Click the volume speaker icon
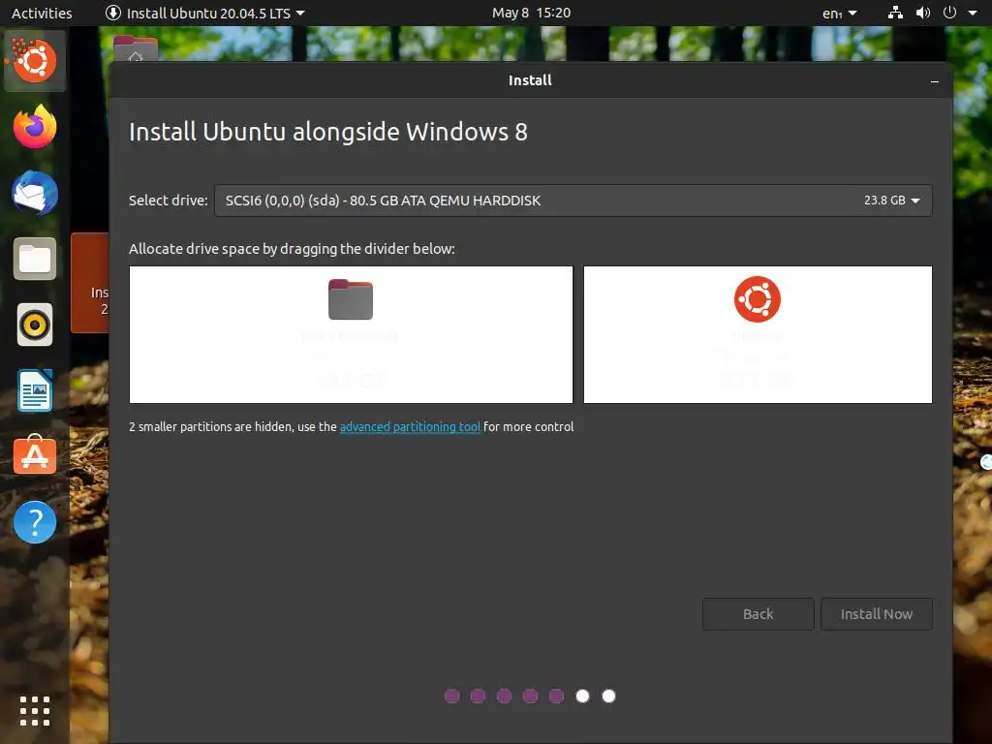The height and width of the screenshot is (744, 992). pyautogui.click(x=923, y=13)
